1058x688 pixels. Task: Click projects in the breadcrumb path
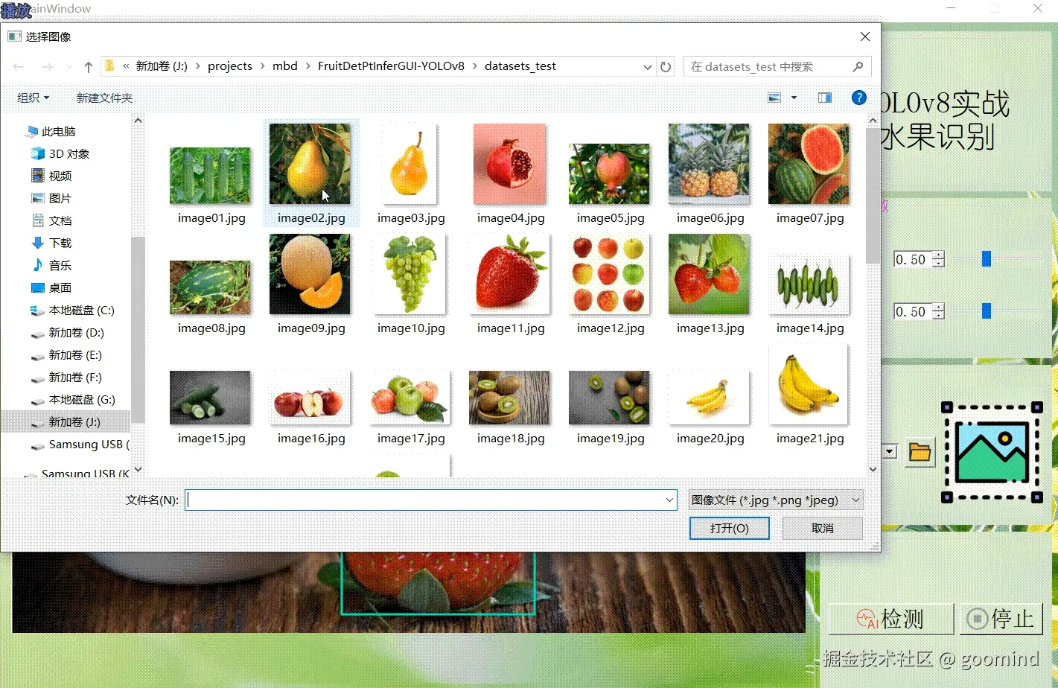(230, 66)
